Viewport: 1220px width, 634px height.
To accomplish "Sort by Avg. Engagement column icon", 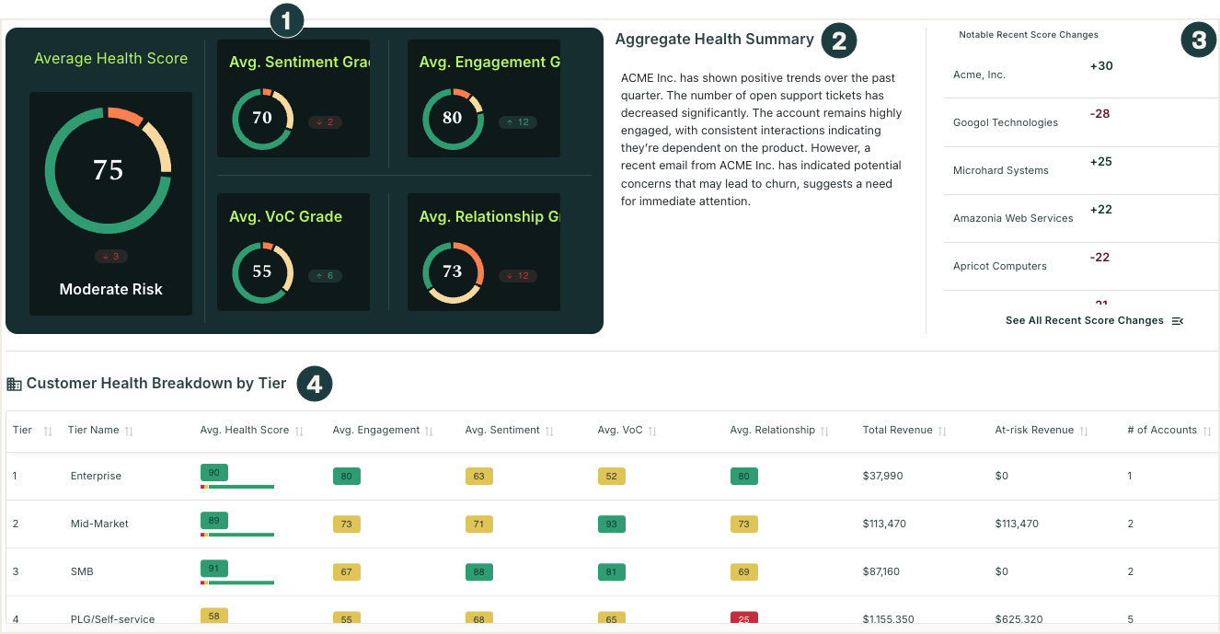I will (x=430, y=431).
